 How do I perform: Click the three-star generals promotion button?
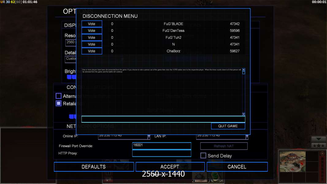coord(318,145)
